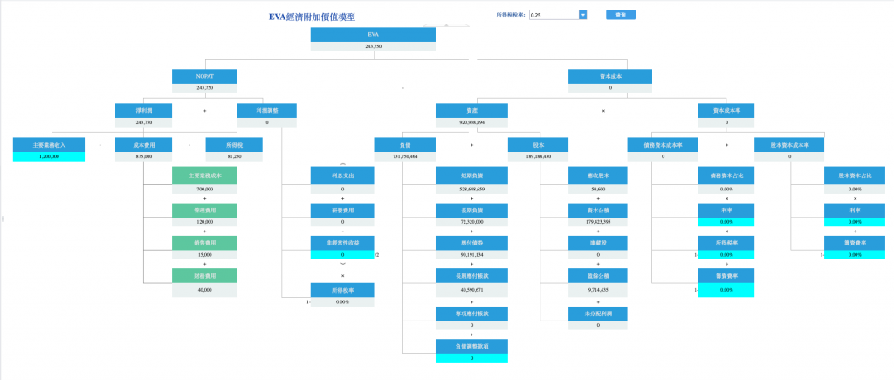Select the 股本資本成本率 node
Screen dimensions: 894x380
click(789, 145)
